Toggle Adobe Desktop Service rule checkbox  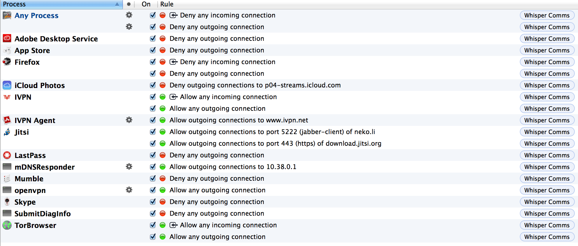pos(153,38)
